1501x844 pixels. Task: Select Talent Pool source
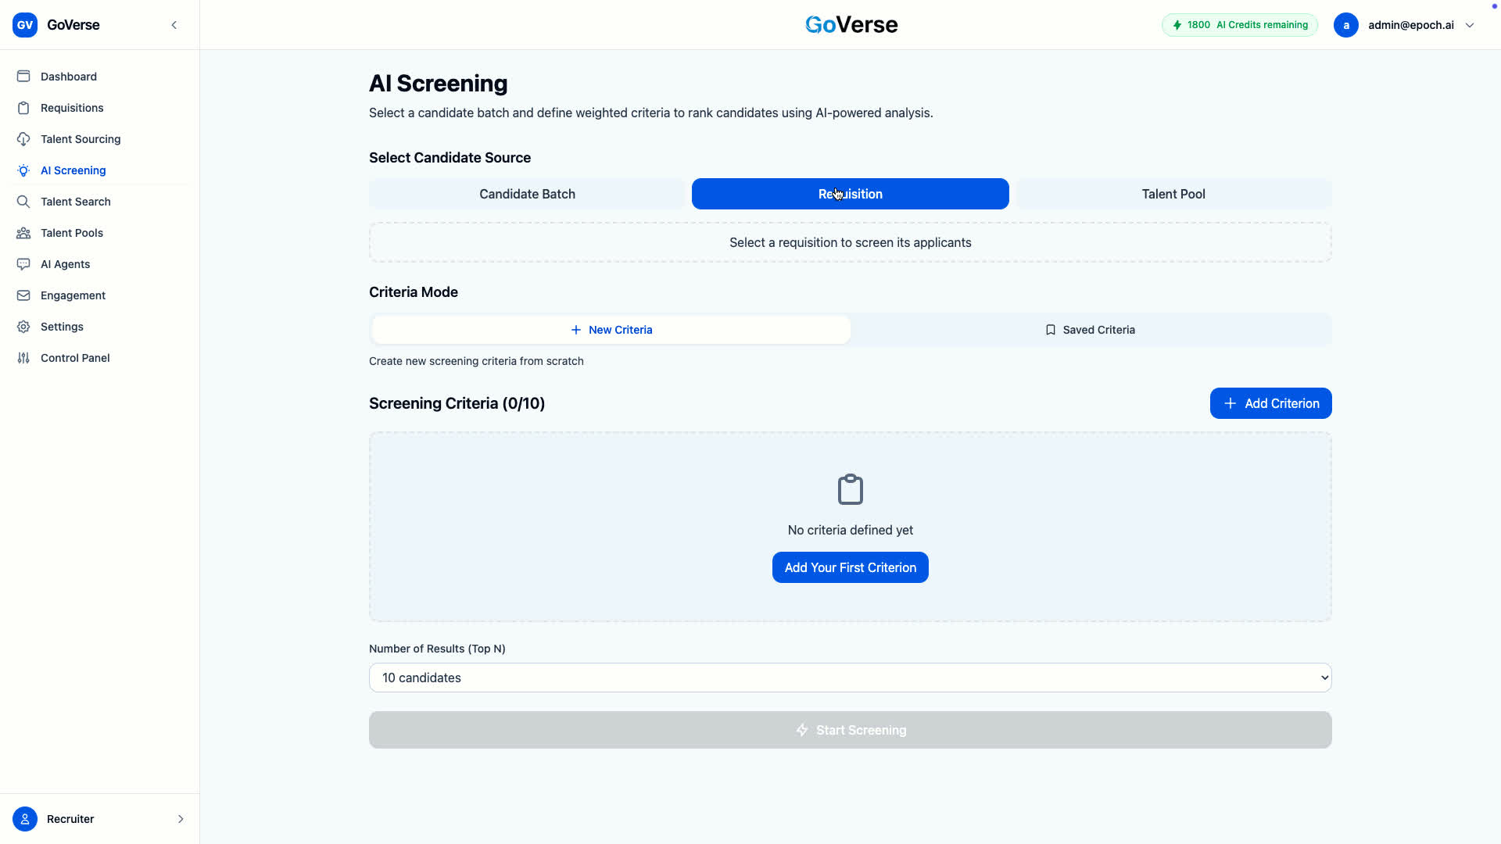1173,194
